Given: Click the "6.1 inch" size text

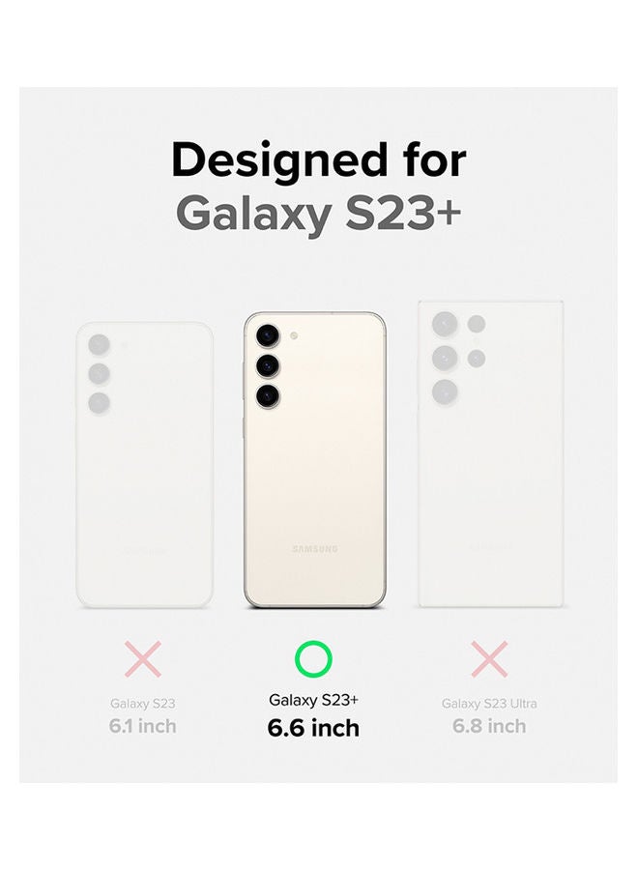Looking at the screenshot, I should (x=143, y=726).
